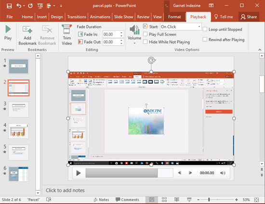Open the Start On Click combo box
This screenshot has height=204, width=265.
point(181,26)
